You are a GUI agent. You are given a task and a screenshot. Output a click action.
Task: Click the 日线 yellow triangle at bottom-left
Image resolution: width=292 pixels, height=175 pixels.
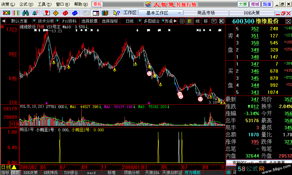pyautogui.click(x=14, y=167)
